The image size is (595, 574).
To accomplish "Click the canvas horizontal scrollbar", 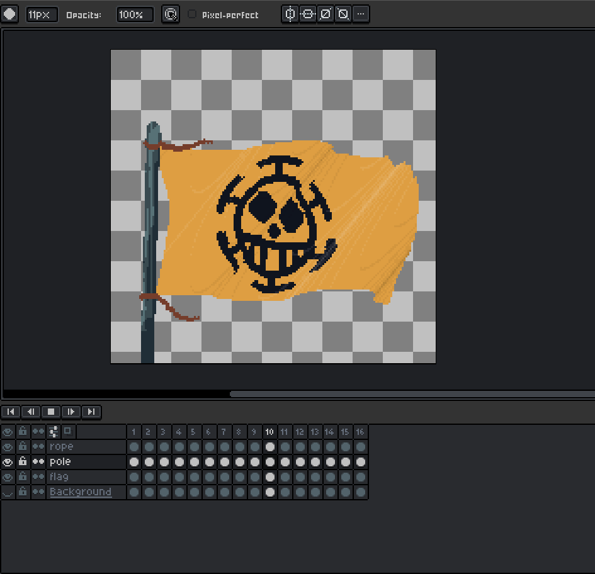I will pos(412,394).
